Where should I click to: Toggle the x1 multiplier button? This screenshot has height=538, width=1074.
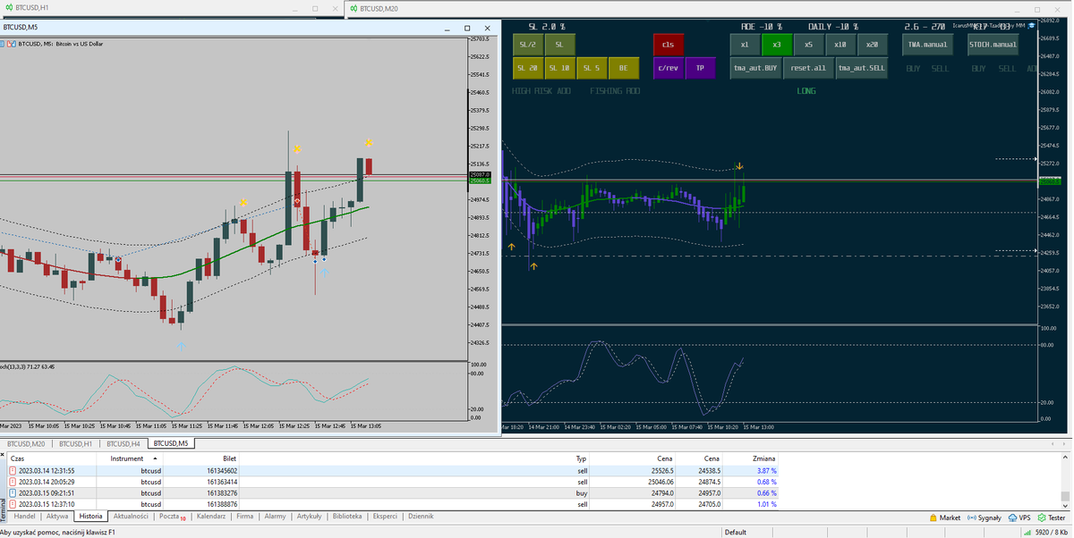(x=744, y=44)
